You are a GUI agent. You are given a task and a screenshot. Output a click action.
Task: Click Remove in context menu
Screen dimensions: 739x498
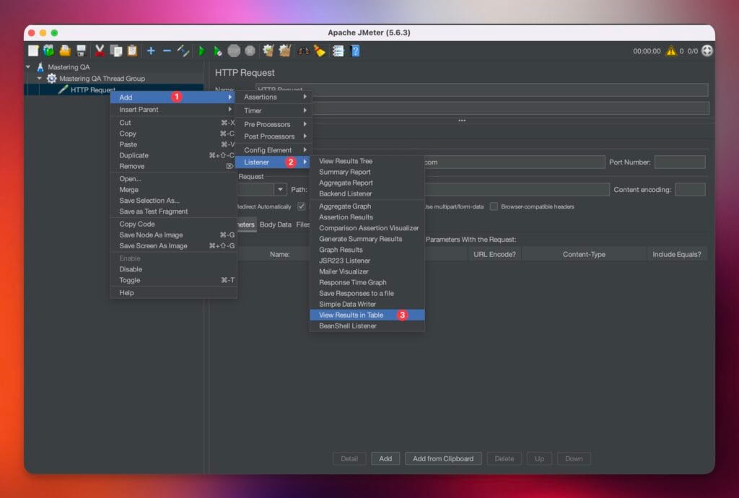tap(173, 166)
